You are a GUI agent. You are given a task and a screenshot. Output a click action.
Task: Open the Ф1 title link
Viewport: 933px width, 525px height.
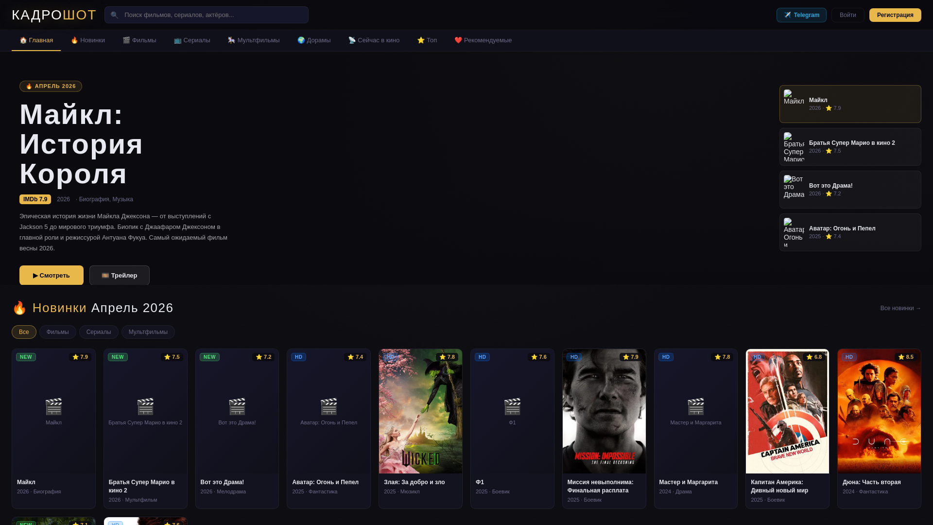(480, 482)
